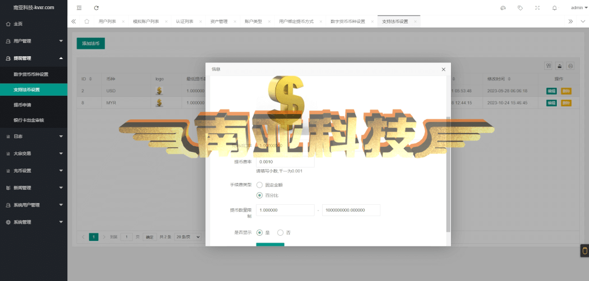The height and width of the screenshot is (281, 589).
Task: Click the USD row logo thumbnail
Action: (x=159, y=91)
